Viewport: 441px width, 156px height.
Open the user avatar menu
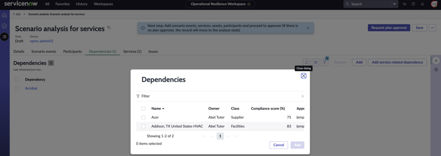pos(434,4)
